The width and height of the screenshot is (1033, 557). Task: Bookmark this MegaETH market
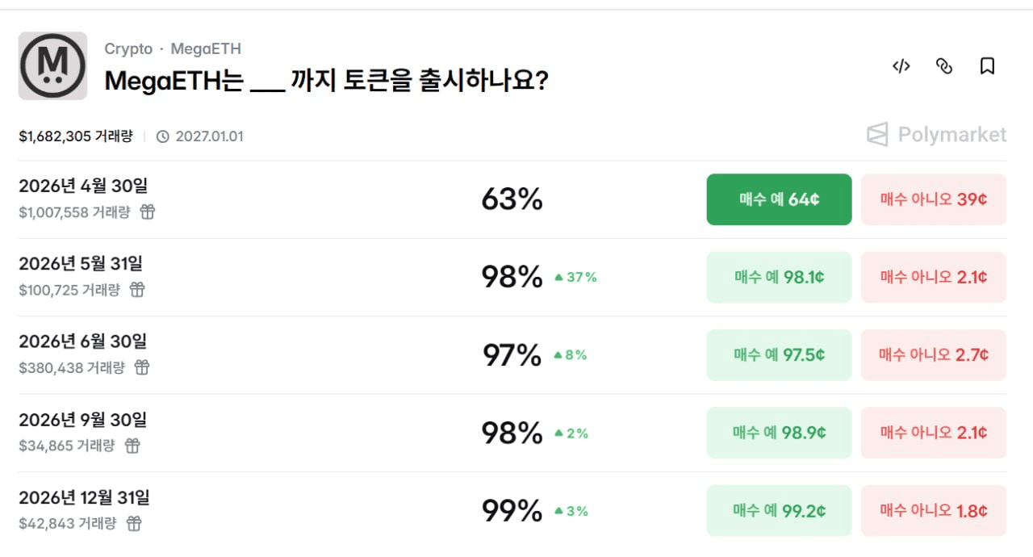click(987, 66)
